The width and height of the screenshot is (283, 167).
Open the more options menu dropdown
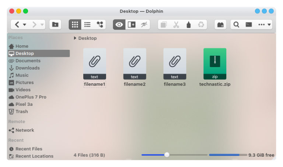(x=265, y=25)
